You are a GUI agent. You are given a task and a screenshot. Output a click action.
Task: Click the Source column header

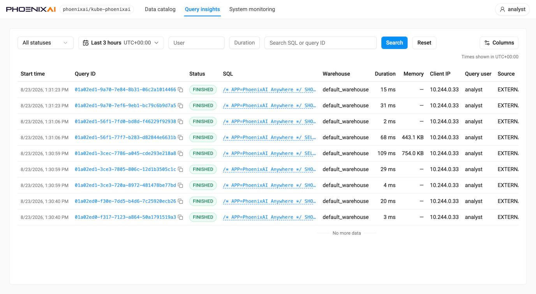[506, 74]
